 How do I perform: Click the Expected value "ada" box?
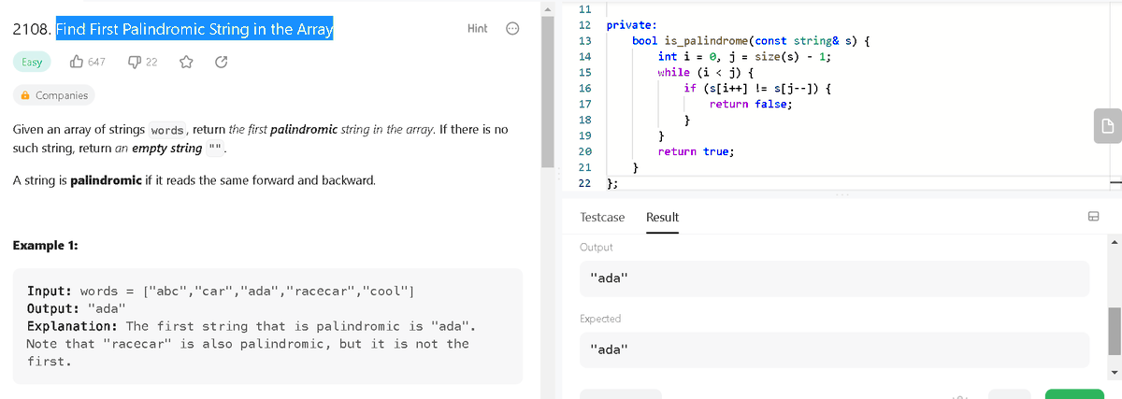[x=834, y=349]
